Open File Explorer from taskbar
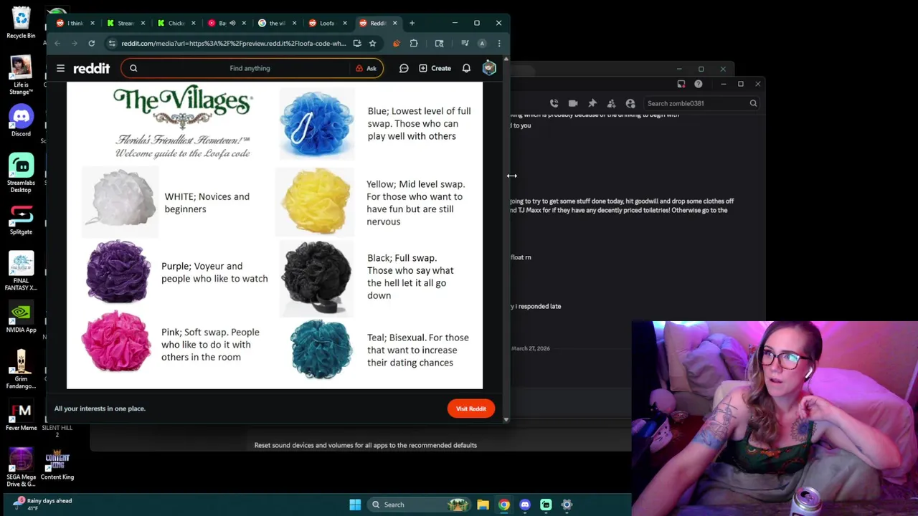Screen dimensions: 918x516 [x=483, y=505]
